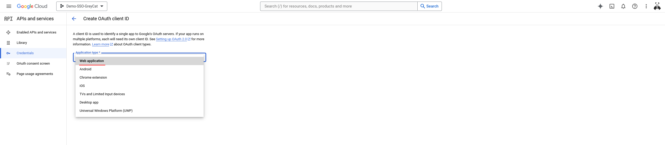Choose Desktop app application type
This screenshot has width=665, height=145.
(x=140, y=102)
